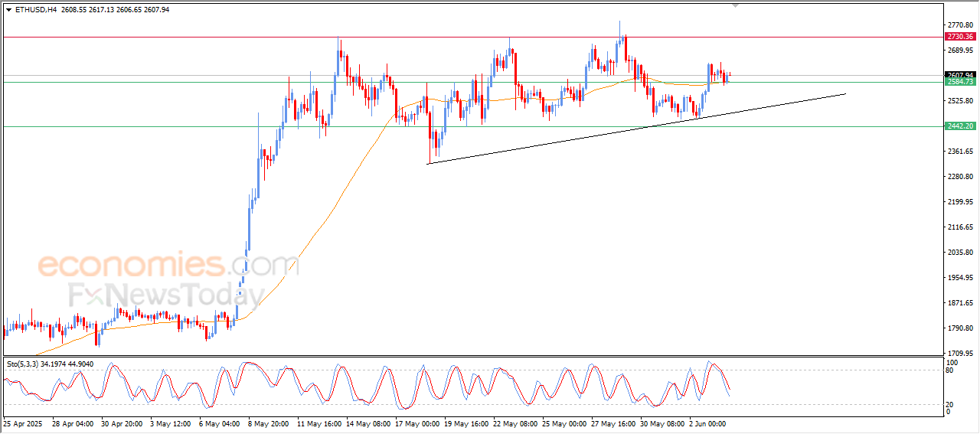This screenshot has height=434, width=980.
Task: Click the 1709.95 price axis label
Action: [x=959, y=354]
